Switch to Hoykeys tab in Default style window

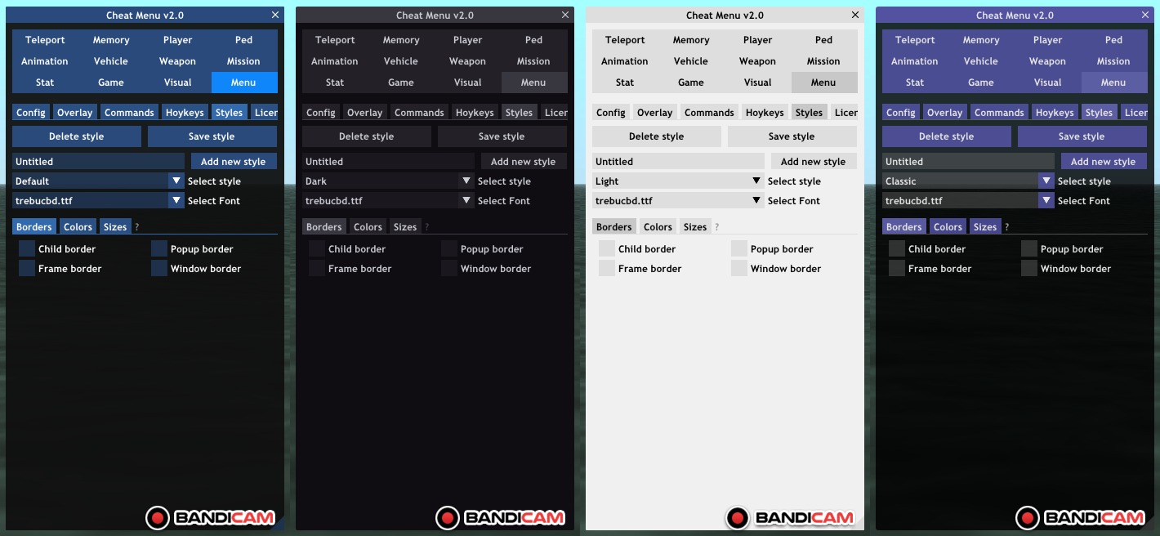pos(184,112)
